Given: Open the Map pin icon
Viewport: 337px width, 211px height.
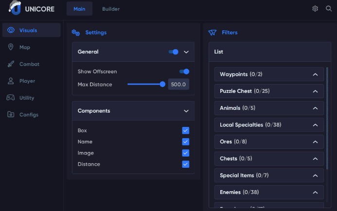Looking at the screenshot, I should [x=11, y=47].
